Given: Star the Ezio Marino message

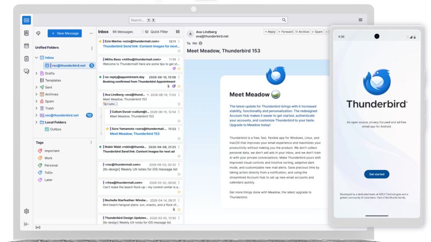Looking at the screenshot, I should [179, 51].
